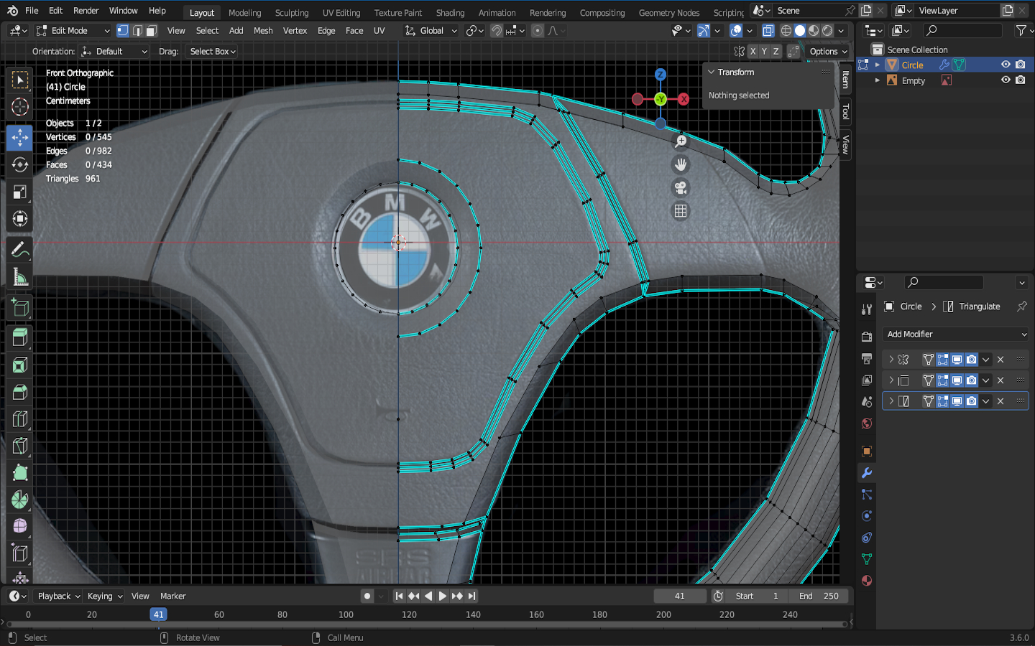Open the Add Modifier dropdown

[x=955, y=334]
